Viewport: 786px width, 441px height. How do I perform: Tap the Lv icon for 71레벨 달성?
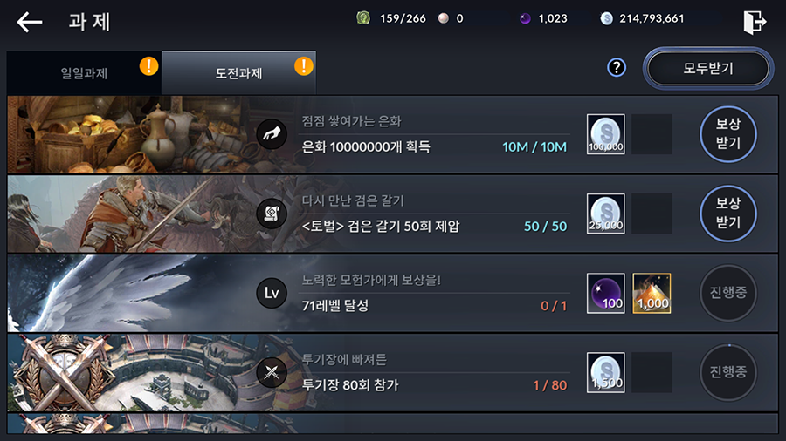tap(272, 293)
